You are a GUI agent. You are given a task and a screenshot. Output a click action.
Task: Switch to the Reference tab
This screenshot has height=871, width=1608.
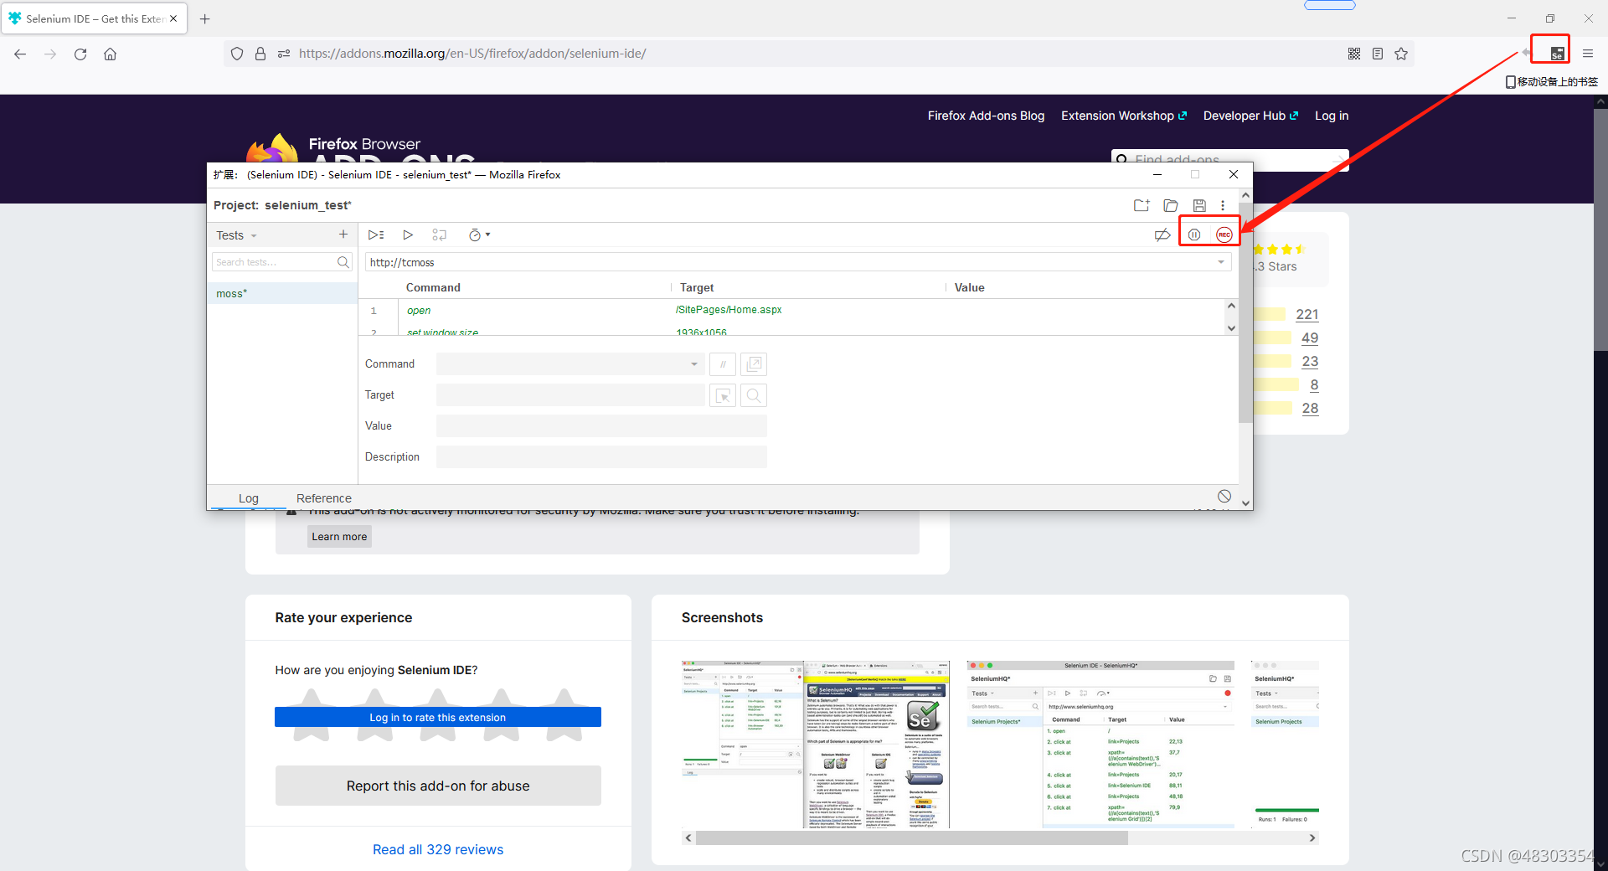324,498
